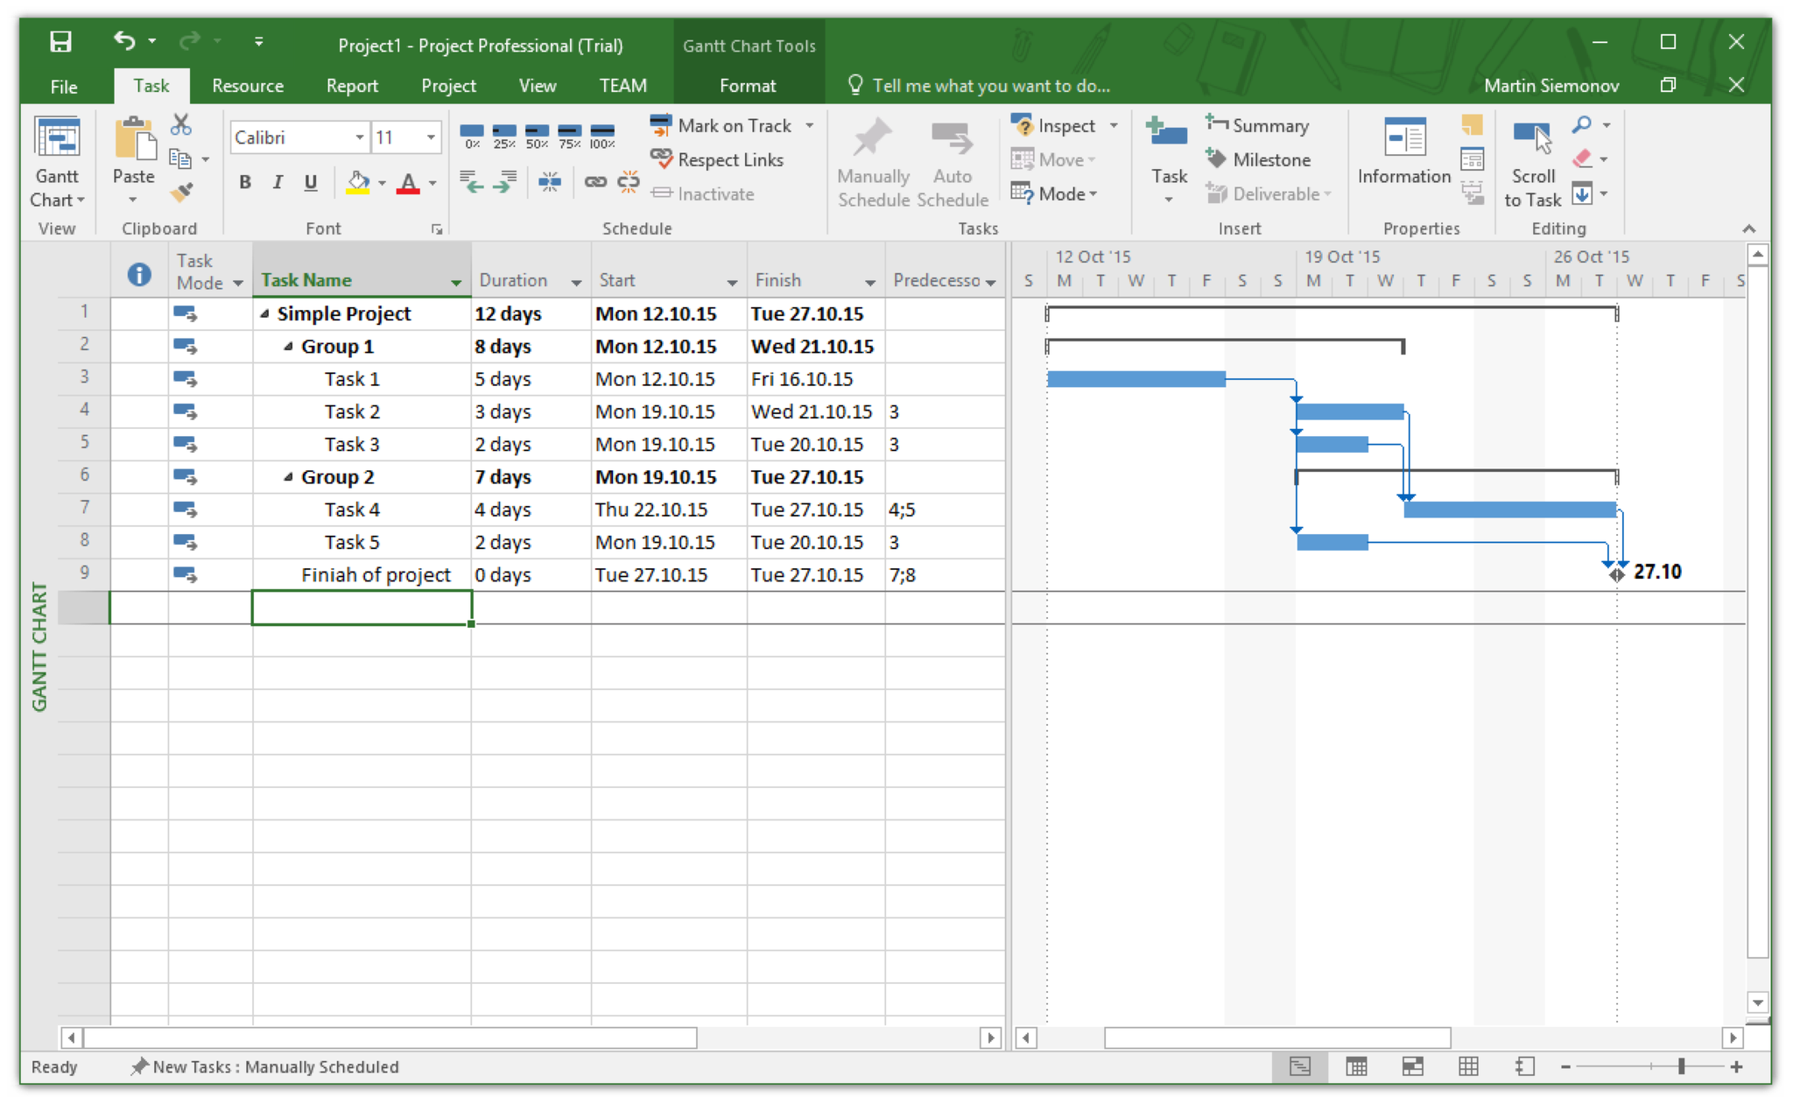Zoom in using the plus on the zoom slider
Viewport: 1793px width, 1104px height.
[1735, 1066]
